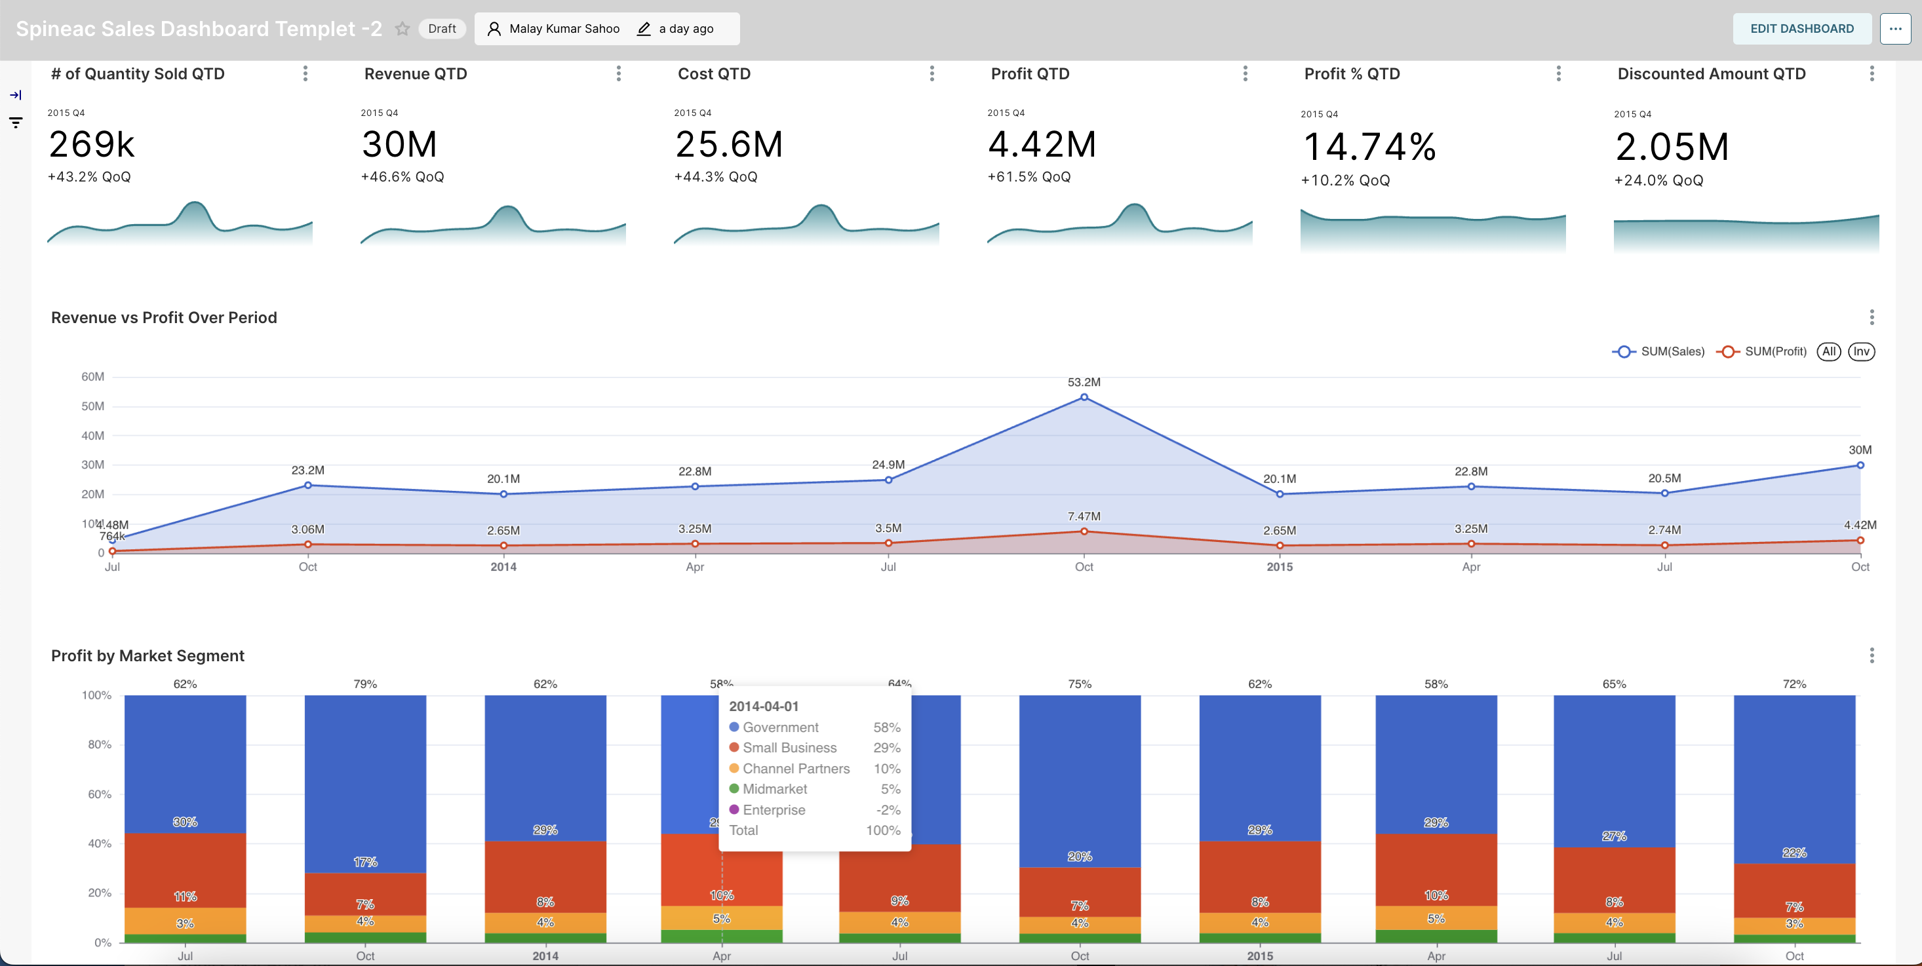Click the Profit % QTD sparkline chart
This screenshot has width=1922, height=966.
point(1432,231)
